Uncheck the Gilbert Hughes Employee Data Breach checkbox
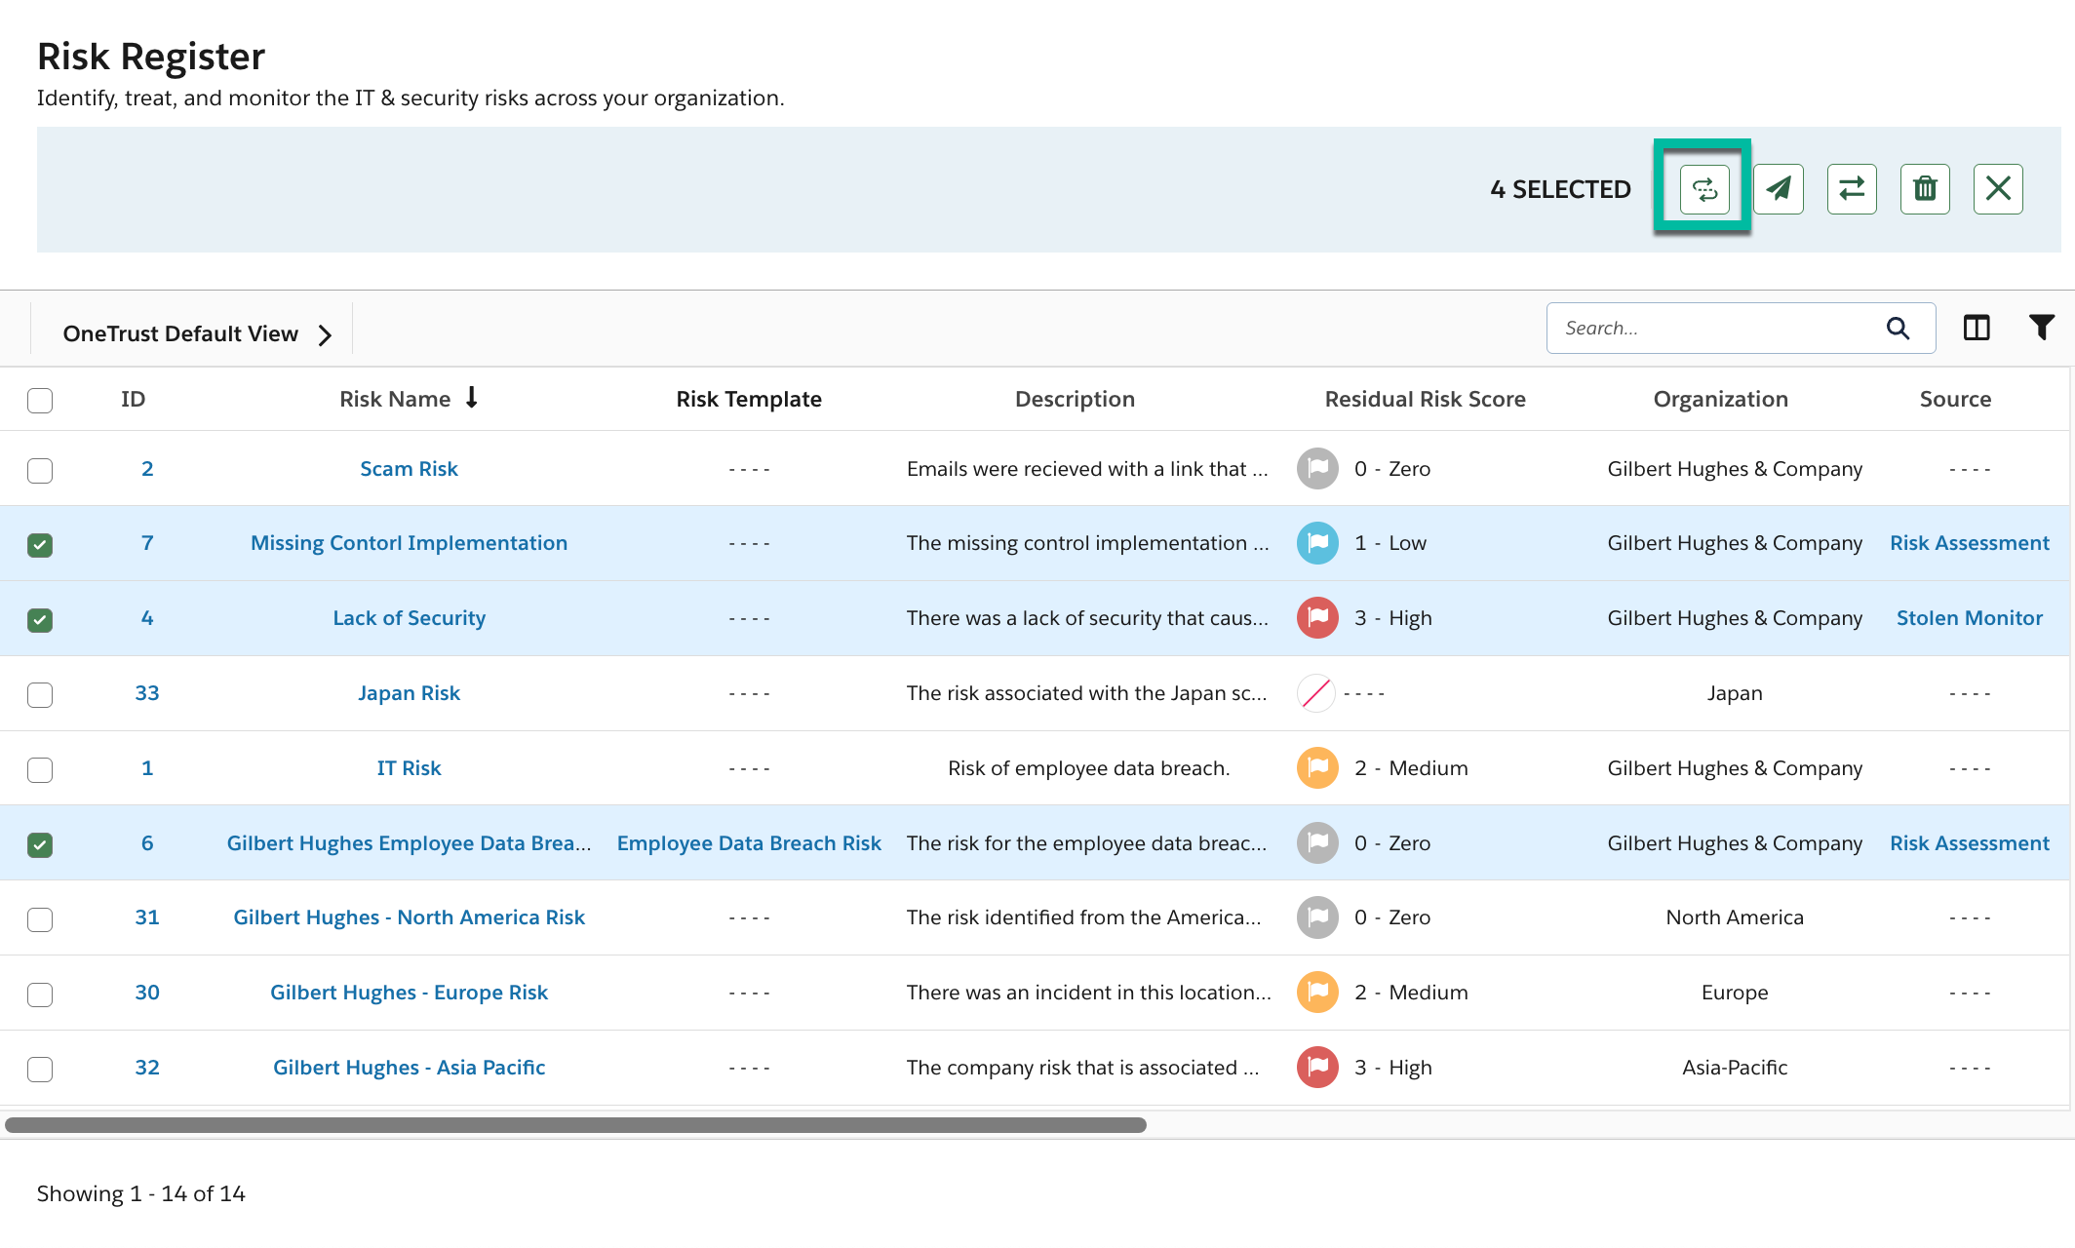The width and height of the screenshot is (2075, 1248). point(40,844)
